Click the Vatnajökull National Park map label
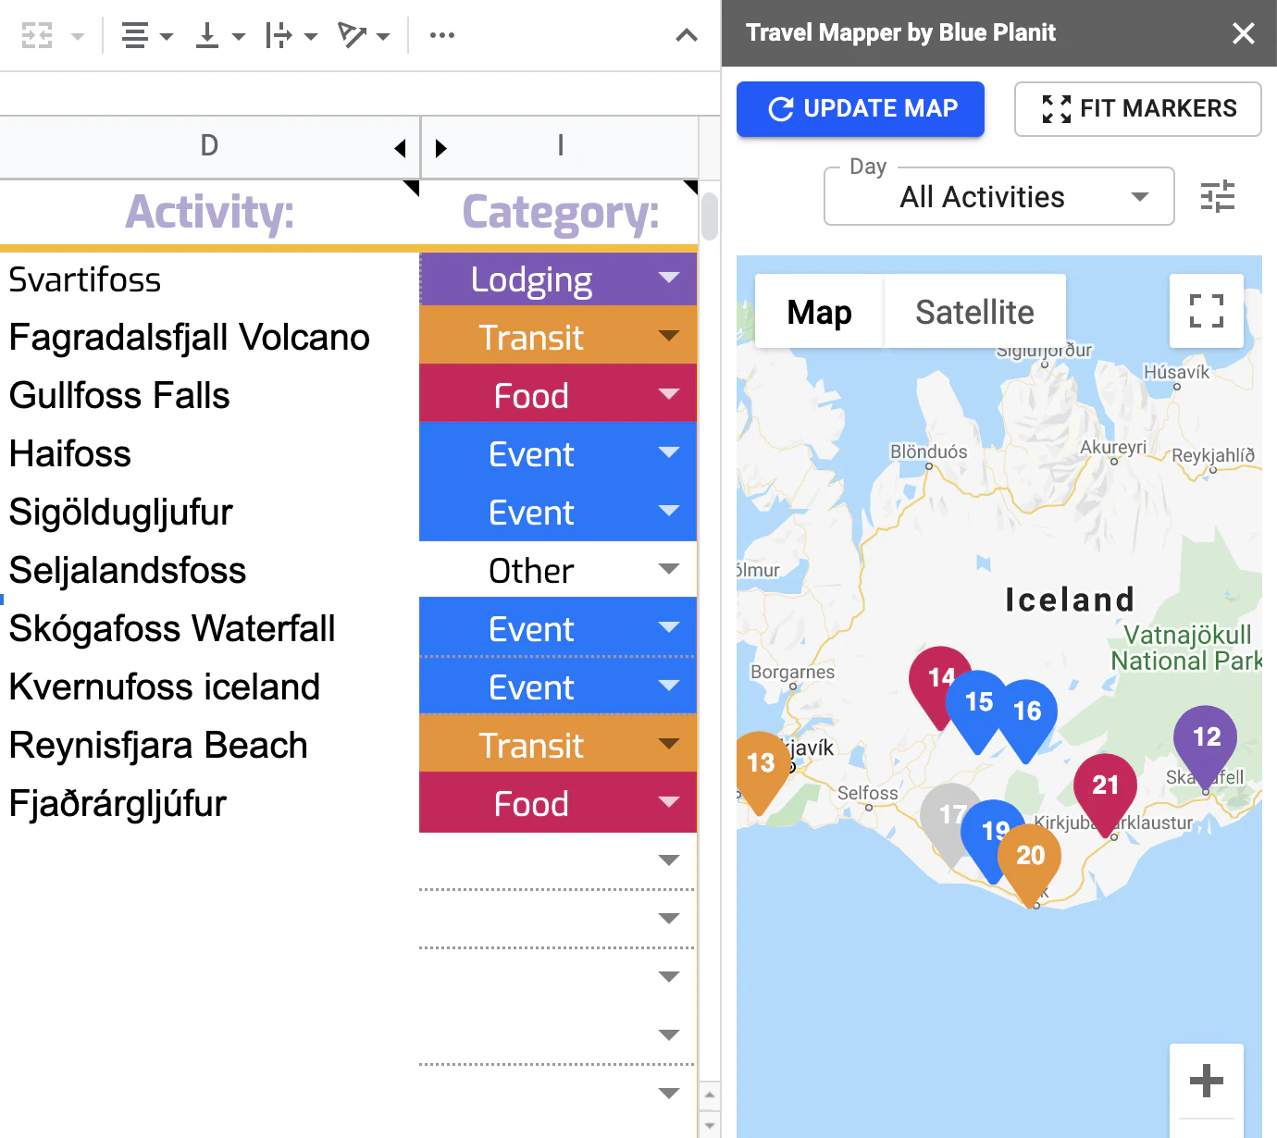 1187,648
